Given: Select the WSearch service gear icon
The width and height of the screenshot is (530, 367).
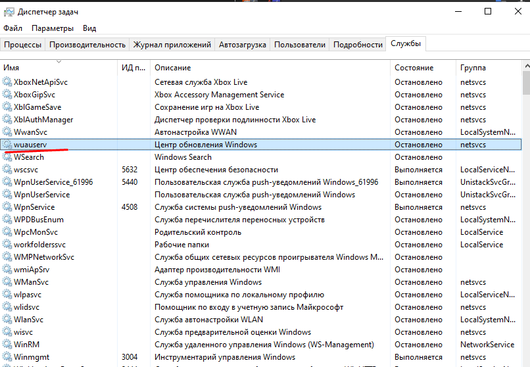Looking at the screenshot, I should (x=7, y=157).
